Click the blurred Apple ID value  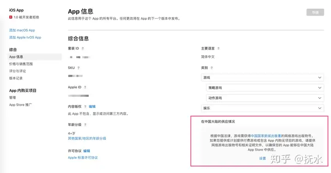point(78,95)
